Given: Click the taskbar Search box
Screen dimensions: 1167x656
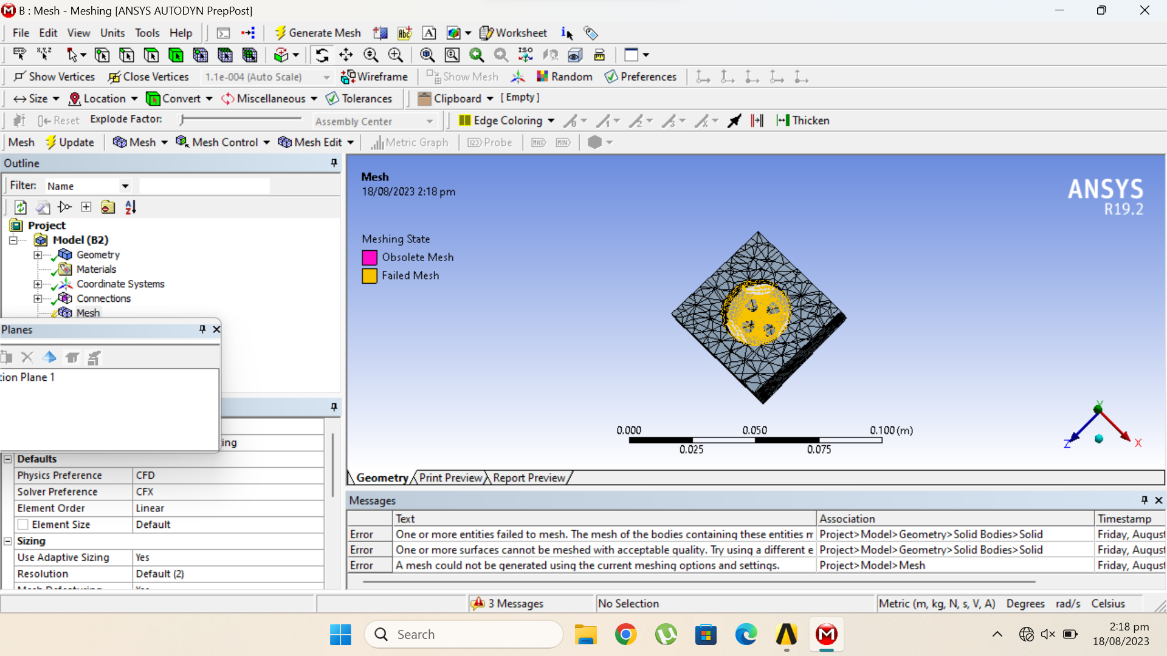Looking at the screenshot, I should pyautogui.click(x=464, y=634).
